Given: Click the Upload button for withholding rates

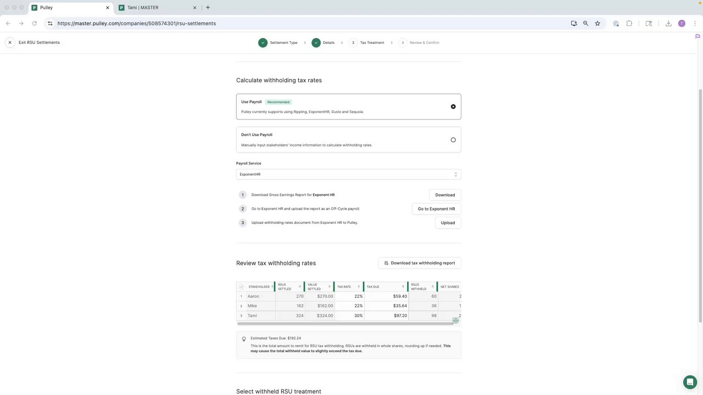Looking at the screenshot, I should pos(448,223).
